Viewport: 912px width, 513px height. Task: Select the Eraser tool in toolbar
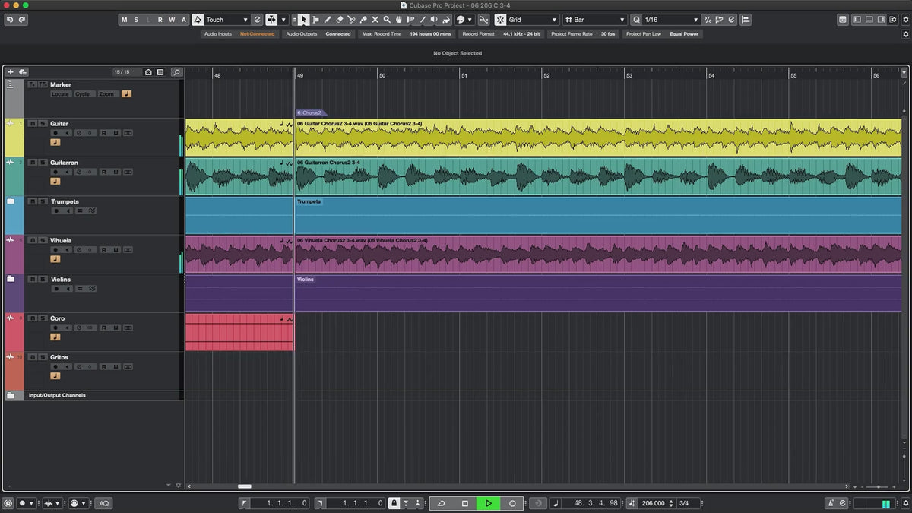(x=340, y=20)
